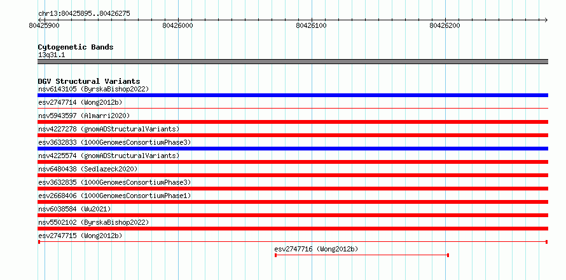Select the red nsv6038584 variant bar
Viewport: 566px width, 280px height.
coord(293,215)
